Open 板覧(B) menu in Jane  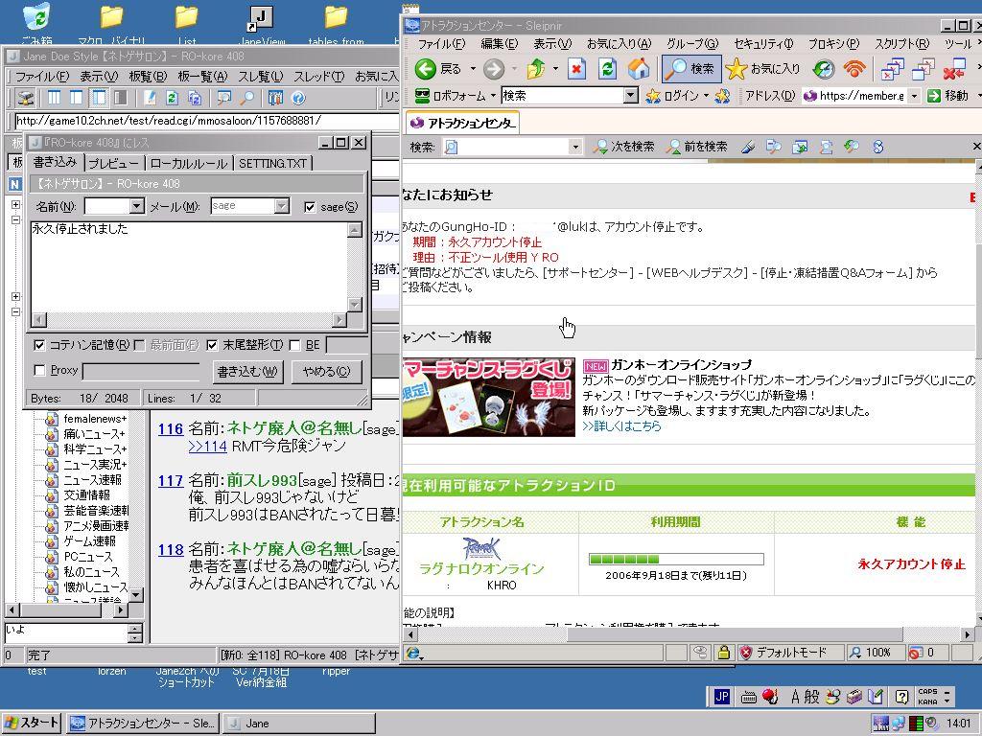148,77
